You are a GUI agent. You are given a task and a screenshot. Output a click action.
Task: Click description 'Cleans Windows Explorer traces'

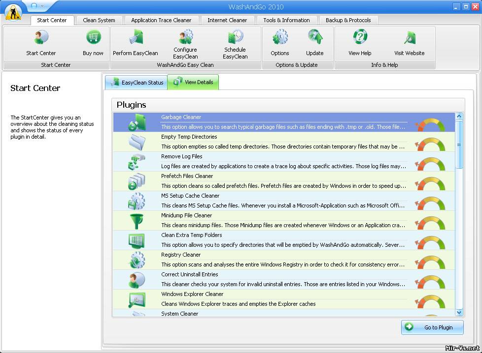pyautogui.click(x=238, y=304)
